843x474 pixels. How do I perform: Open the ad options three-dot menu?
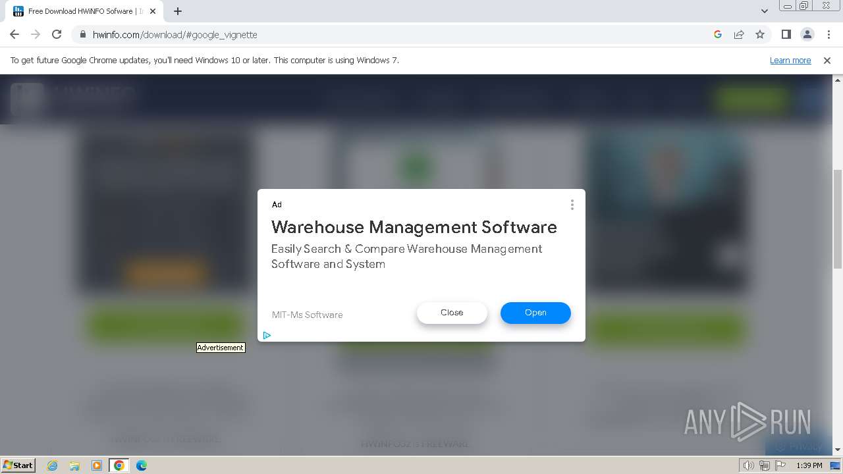point(572,205)
